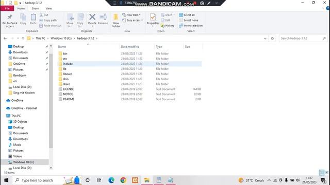
Task: Go up one folder level
Action: tap(23, 39)
